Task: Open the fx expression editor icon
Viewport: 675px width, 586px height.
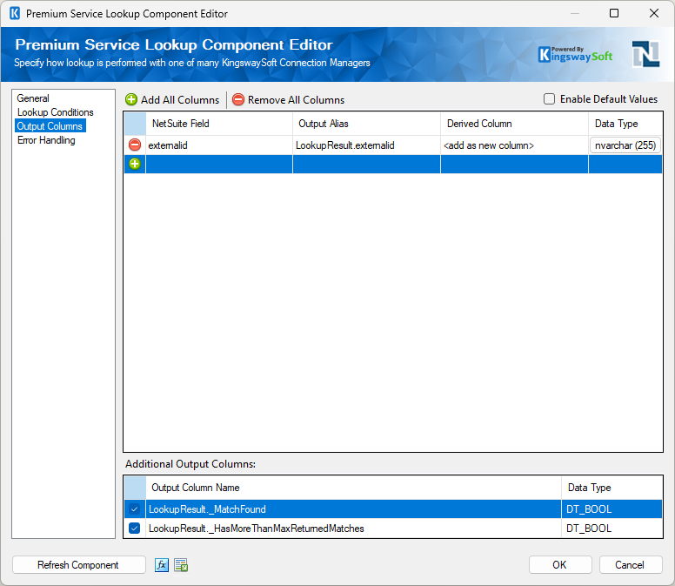Action: [162, 564]
